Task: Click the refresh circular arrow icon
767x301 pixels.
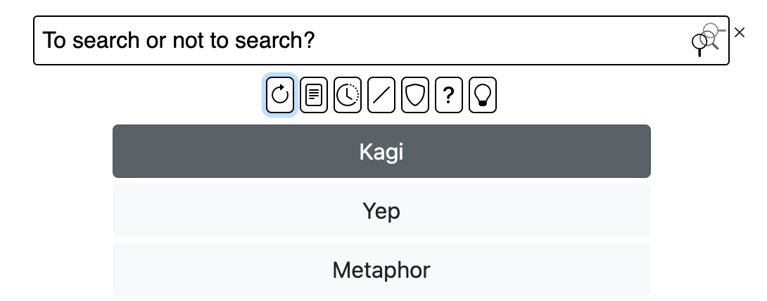Action: pos(280,95)
